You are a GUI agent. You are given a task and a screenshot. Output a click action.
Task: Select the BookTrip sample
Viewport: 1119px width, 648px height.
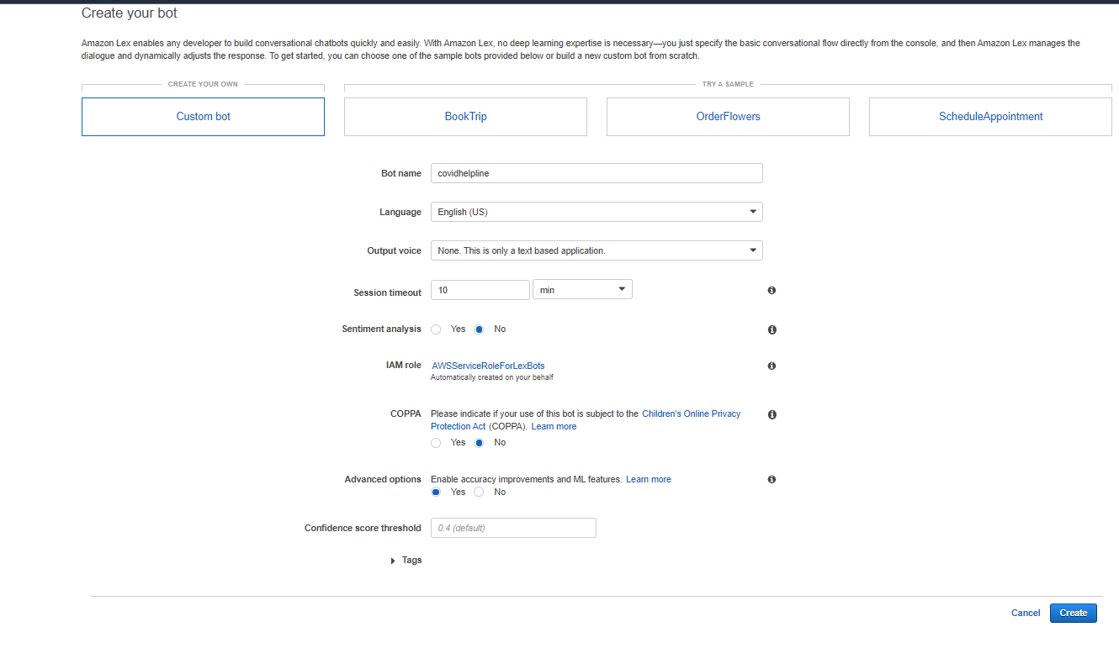click(x=465, y=117)
